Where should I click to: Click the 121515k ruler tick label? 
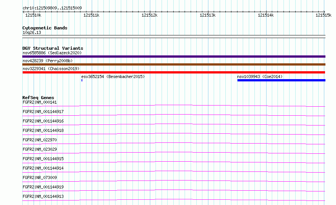[324, 15]
